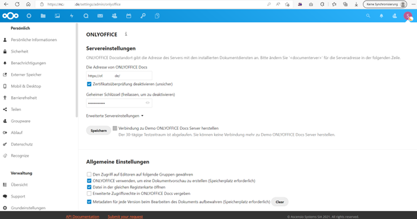Open the Mail envelope icon
The image size is (417, 219).
pos(100,16)
